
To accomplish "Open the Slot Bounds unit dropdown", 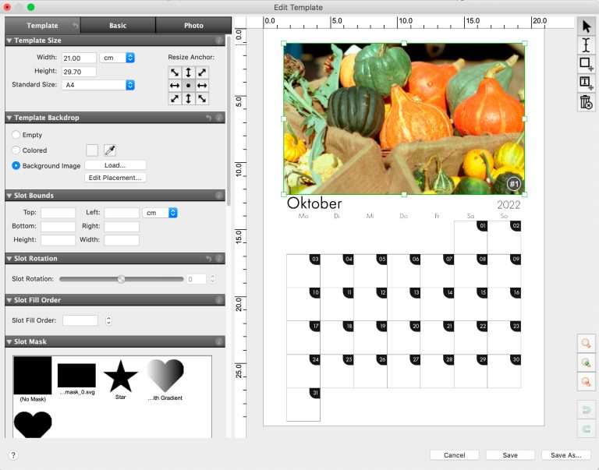I will (160, 213).
